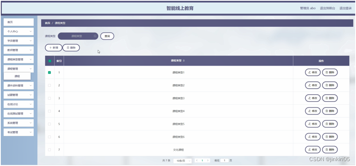Go to next page with right arrow
Viewport: 356px width, 166px height.
(x=208, y=161)
